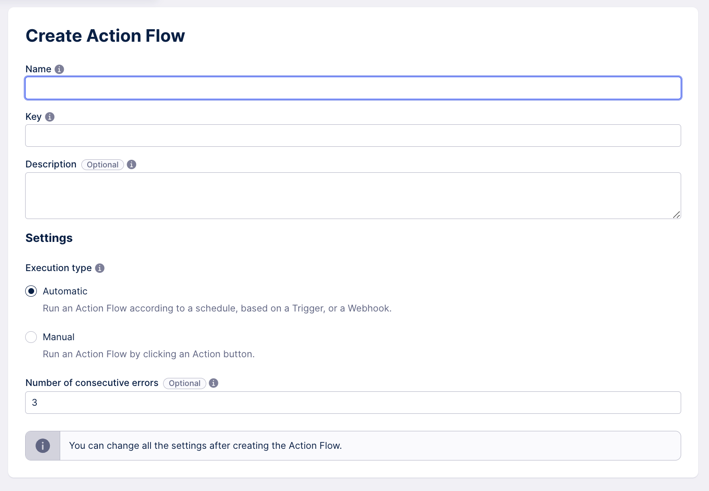The height and width of the screenshot is (491, 709).
Task: Click the Optional badge beside consecutive errors
Action: coord(185,383)
